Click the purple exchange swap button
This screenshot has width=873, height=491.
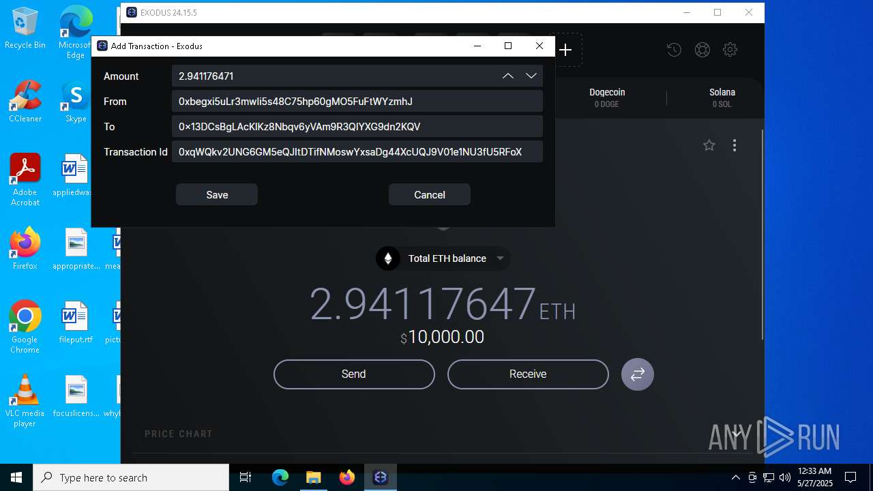638,374
